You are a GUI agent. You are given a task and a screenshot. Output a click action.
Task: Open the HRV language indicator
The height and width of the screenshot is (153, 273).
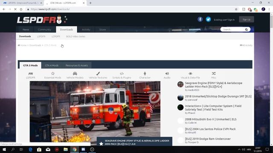(249, 149)
